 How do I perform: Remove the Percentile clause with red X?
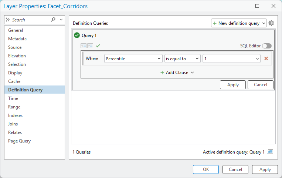266,58
